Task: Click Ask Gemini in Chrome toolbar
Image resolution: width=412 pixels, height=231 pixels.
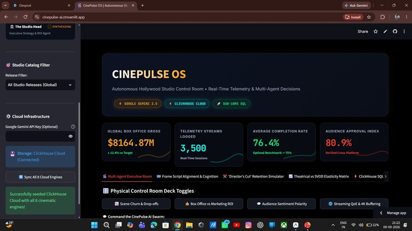Action: [356, 5]
